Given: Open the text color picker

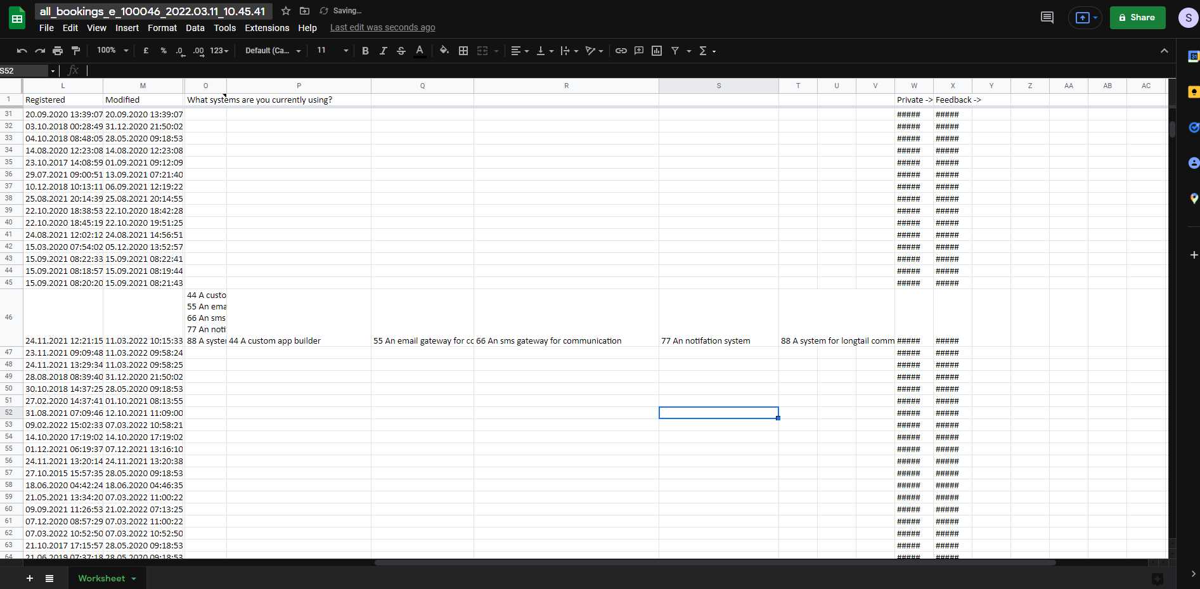Looking at the screenshot, I should [420, 51].
